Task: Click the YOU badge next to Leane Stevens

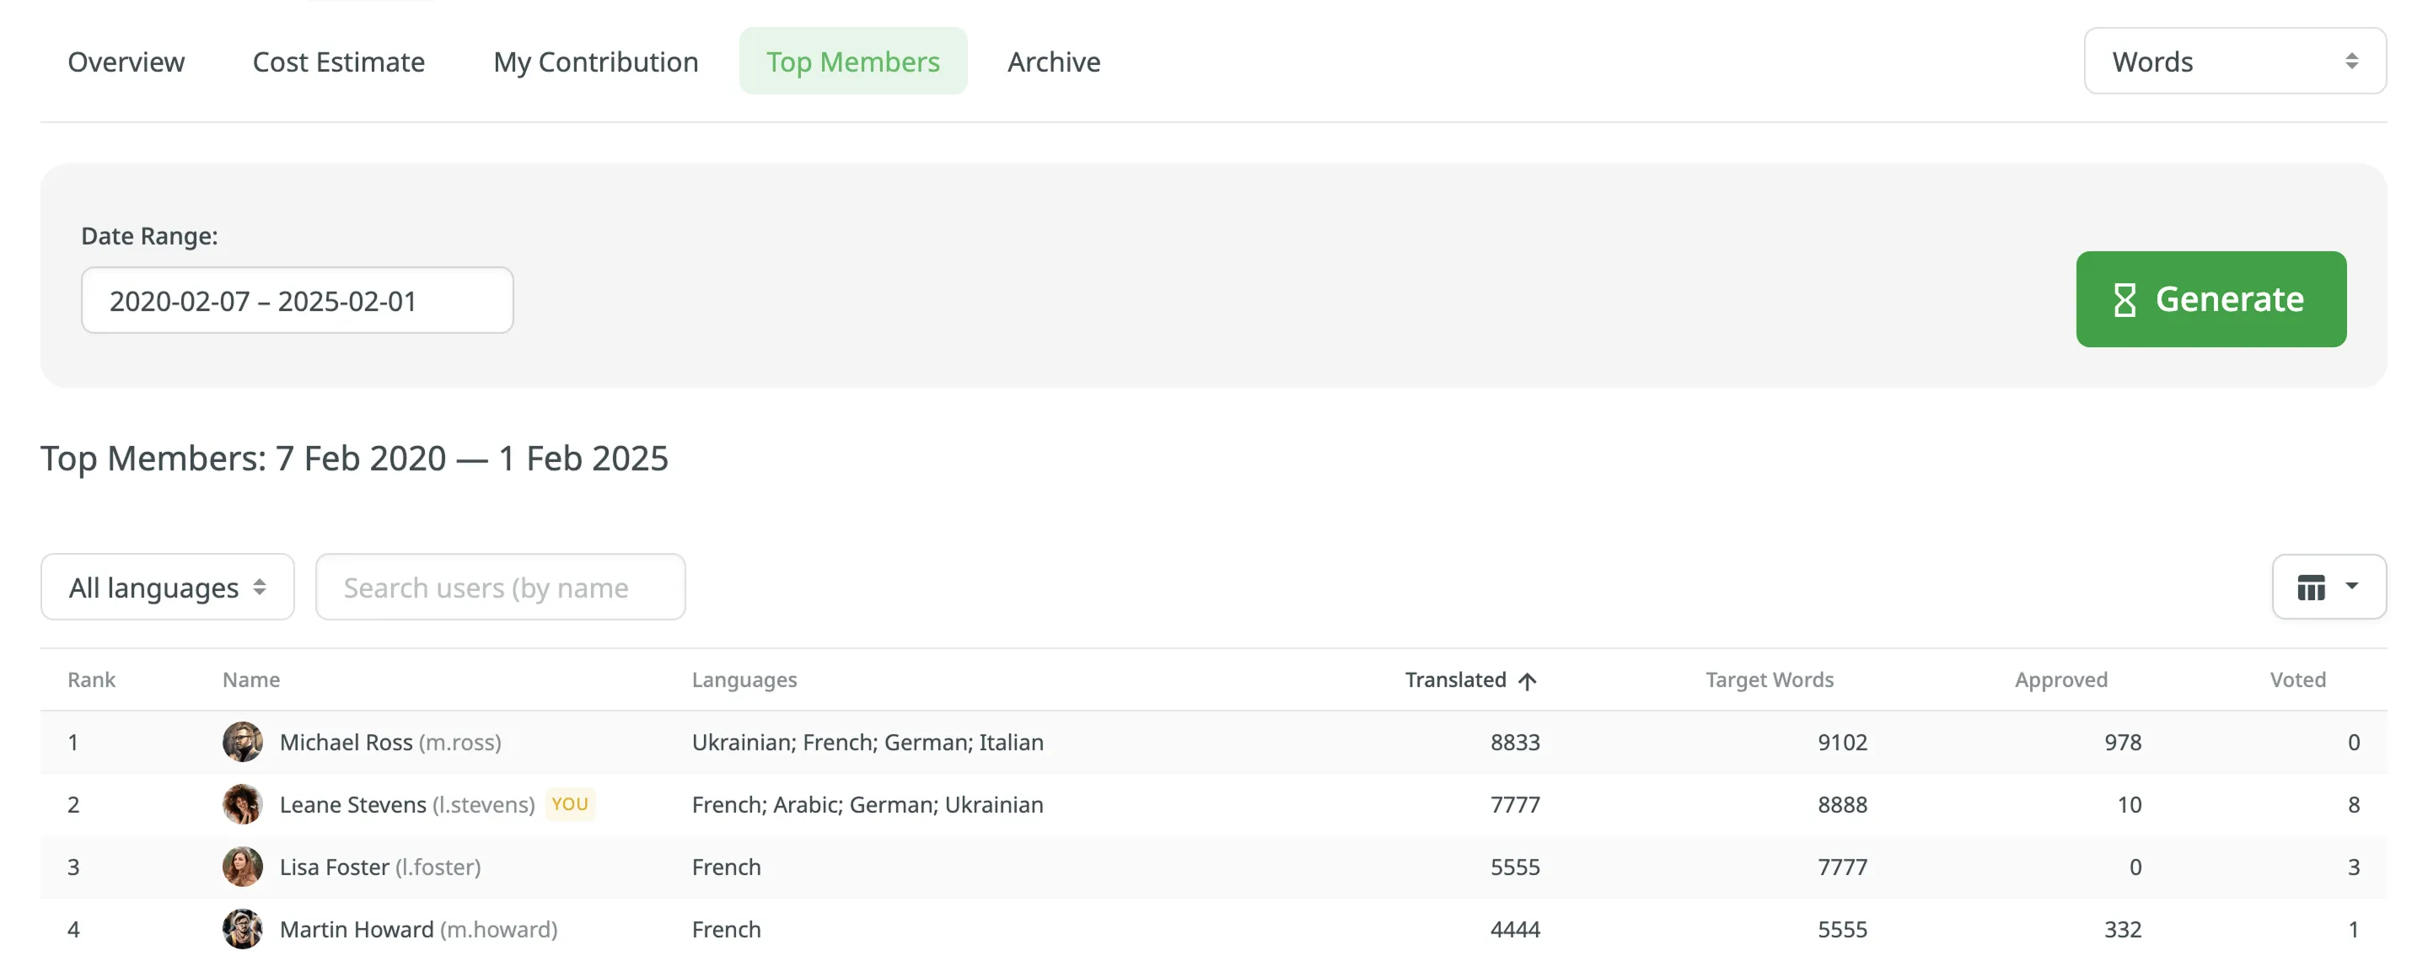Action: coord(570,804)
